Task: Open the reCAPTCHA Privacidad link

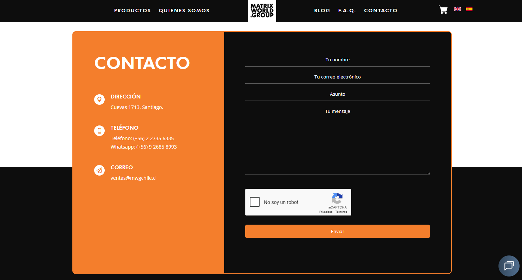Action: pyautogui.click(x=326, y=212)
